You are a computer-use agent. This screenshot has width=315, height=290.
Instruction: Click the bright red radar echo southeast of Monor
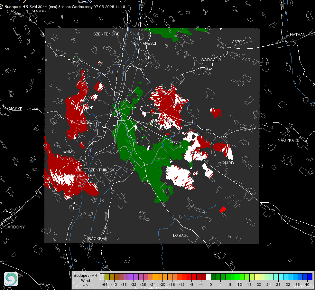point(223,210)
